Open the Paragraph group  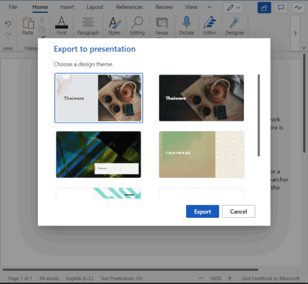click(x=88, y=26)
